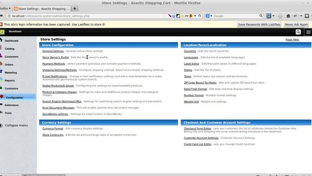Open the Firefox downloads arrow icon
This screenshot has height=176, width=312.
point(280,16)
